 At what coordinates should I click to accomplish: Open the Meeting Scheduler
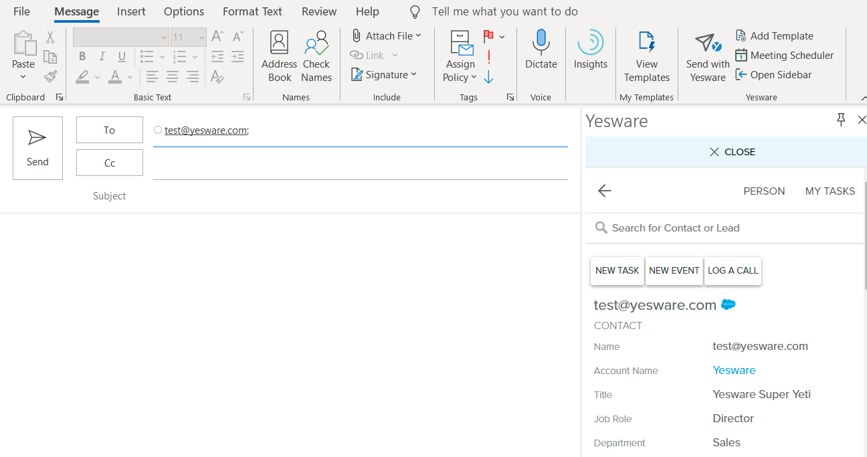pos(785,56)
